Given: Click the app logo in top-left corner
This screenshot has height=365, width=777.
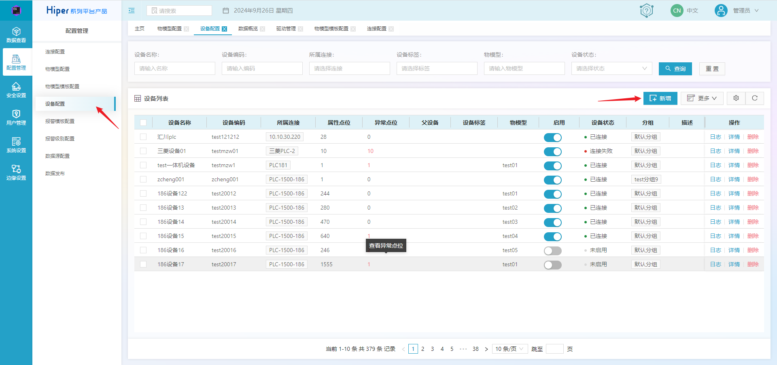Looking at the screenshot, I should pos(16,11).
